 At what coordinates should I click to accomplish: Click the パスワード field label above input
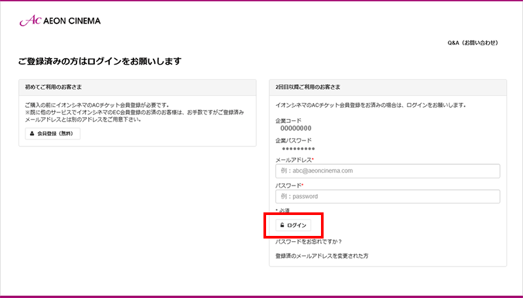coord(289,185)
